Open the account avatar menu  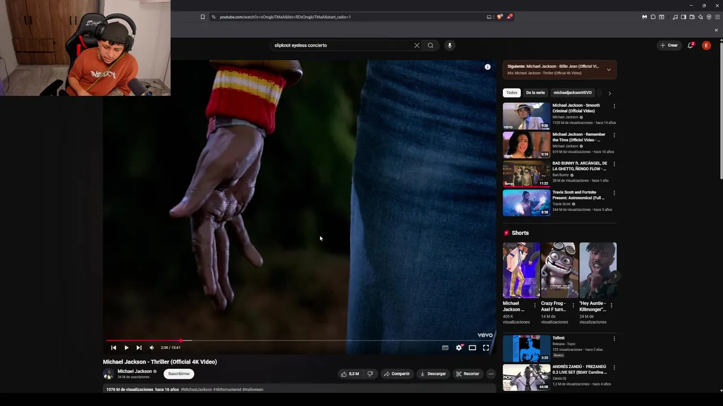click(x=706, y=45)
